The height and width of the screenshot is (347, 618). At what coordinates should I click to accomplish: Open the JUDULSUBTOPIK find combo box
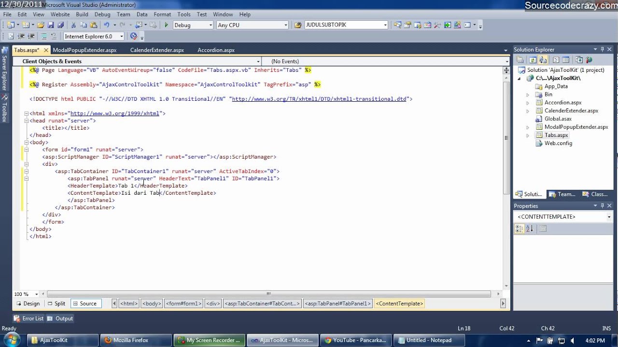click(385, 25)
